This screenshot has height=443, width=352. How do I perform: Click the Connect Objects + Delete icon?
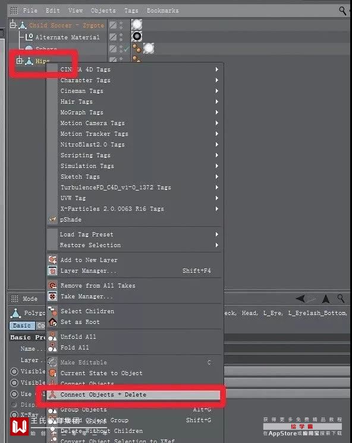click(52, 394)
